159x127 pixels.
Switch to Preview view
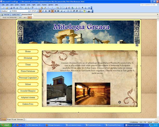coord(20,119)
